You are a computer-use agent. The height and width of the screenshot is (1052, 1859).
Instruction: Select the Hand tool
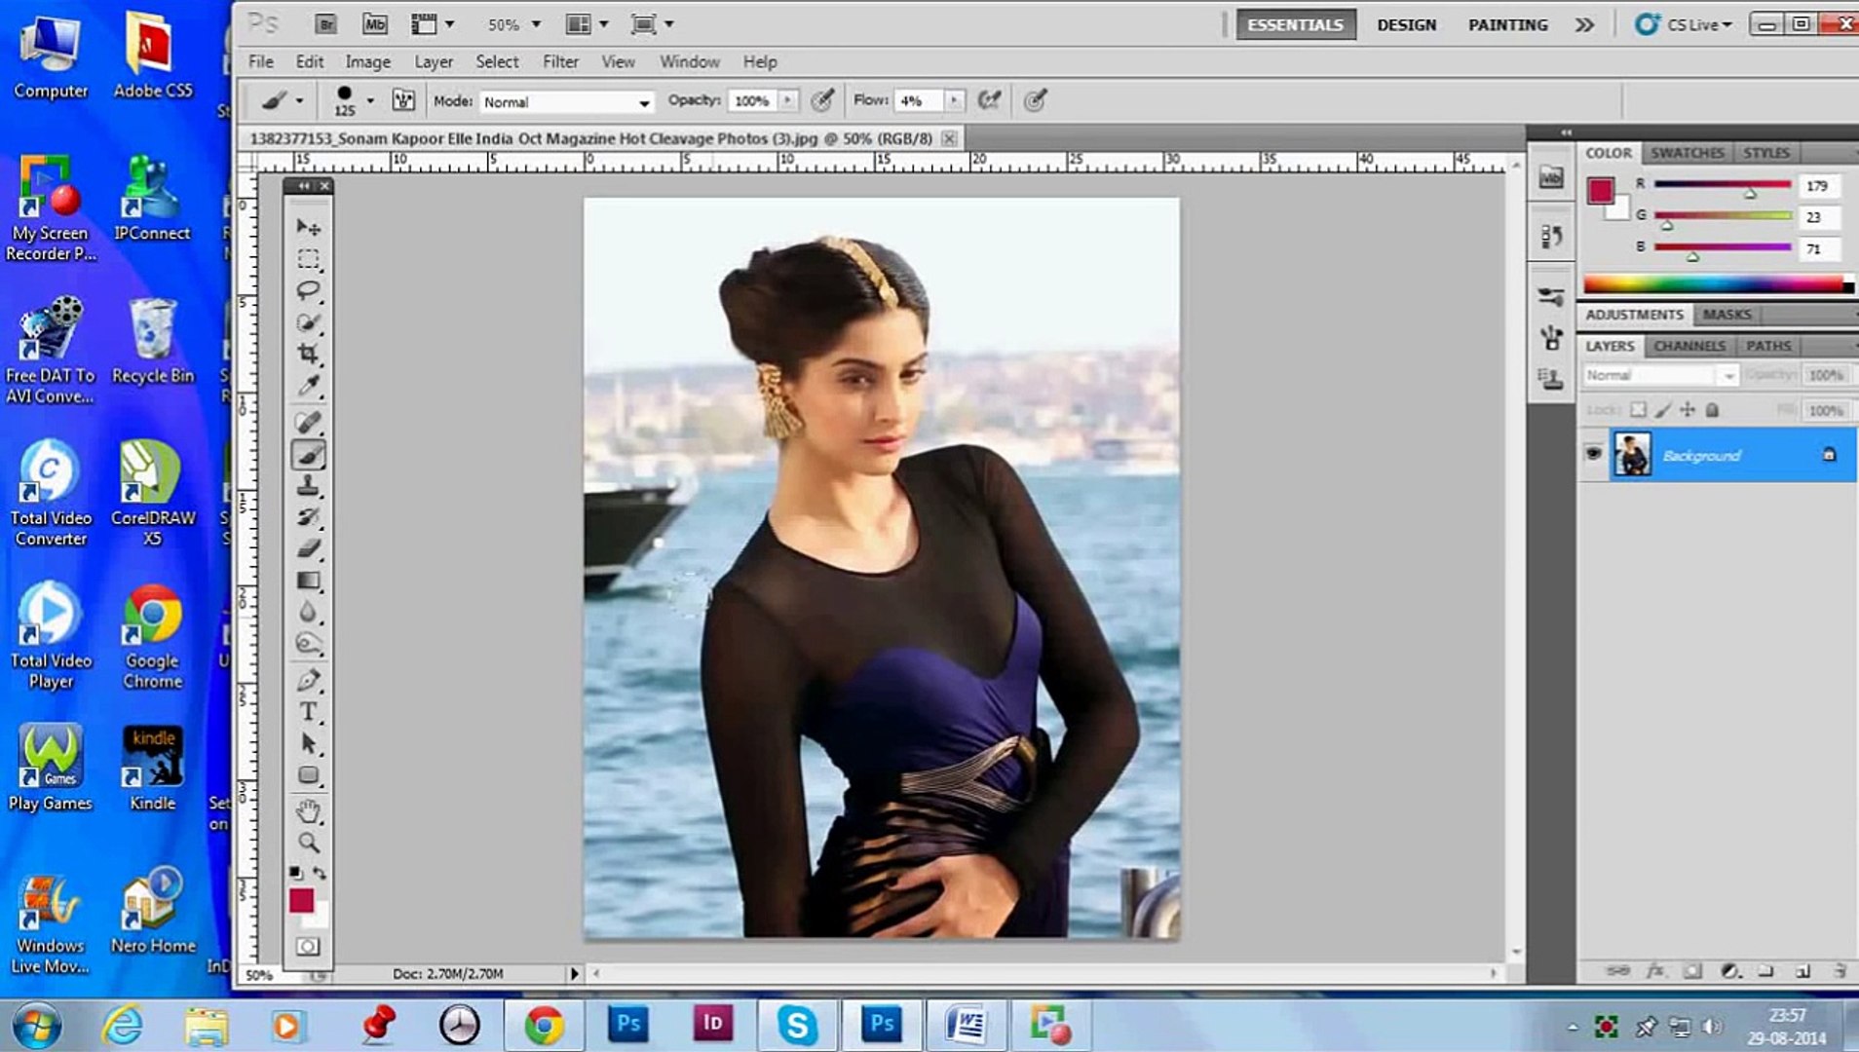click(308, 810)
